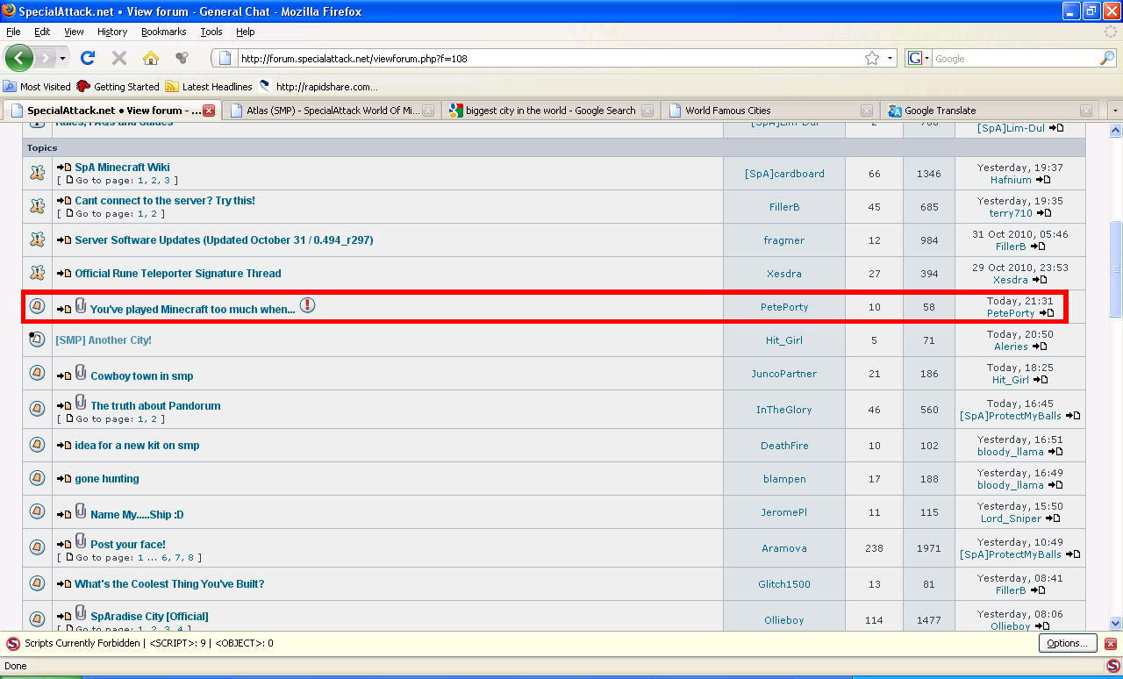1123x679 pixels.
Task: Open What's the Coolest Thing You've Built topic
Action: (x=169, y=584)
